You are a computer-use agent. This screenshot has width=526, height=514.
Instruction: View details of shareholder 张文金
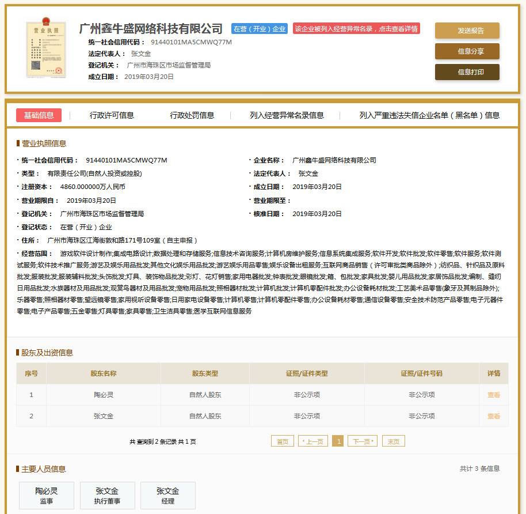pyautogui.click(x=493, y=415)
